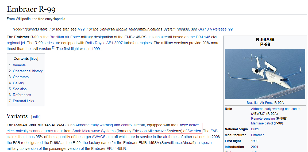
Task: Jump to Operators in contents
Action: pos(21,77)
